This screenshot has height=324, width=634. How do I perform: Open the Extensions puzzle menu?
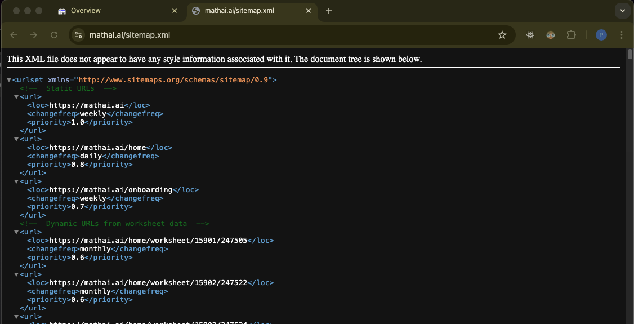571,35
